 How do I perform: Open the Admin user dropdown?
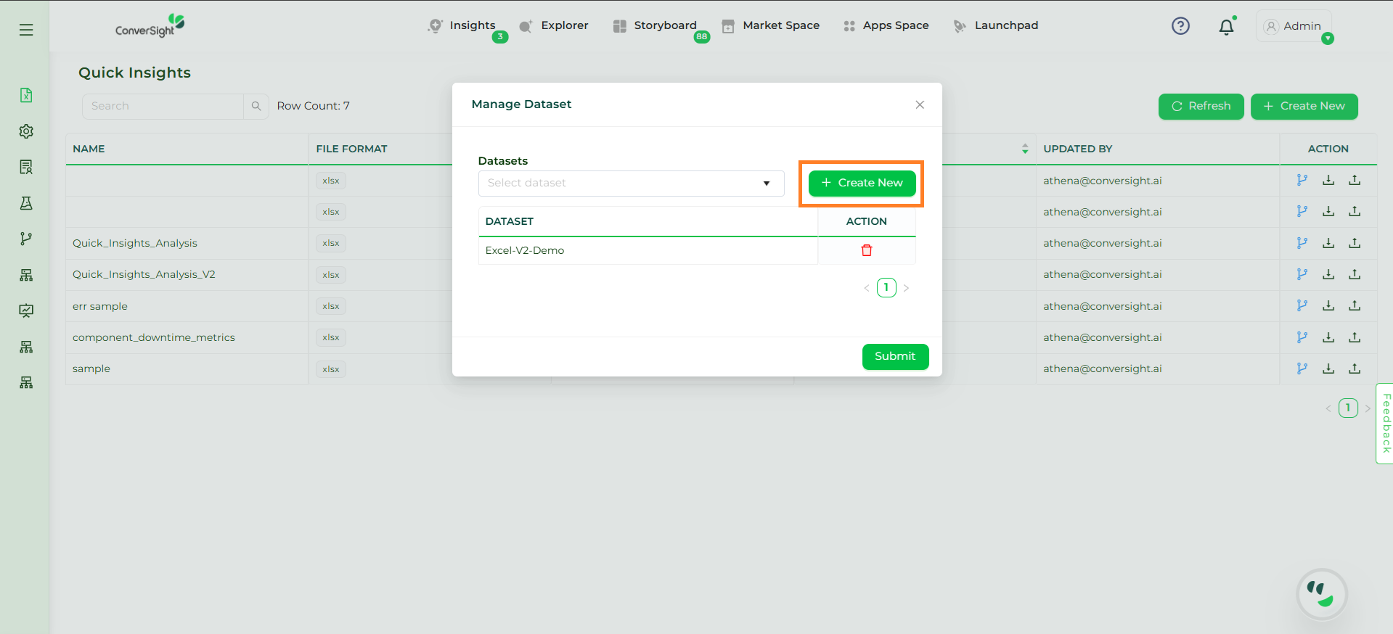1294,26
